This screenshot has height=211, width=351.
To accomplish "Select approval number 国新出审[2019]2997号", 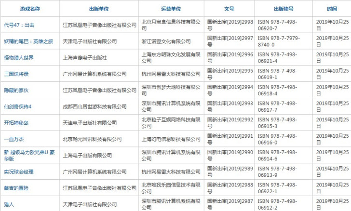I will click(230, 41).
